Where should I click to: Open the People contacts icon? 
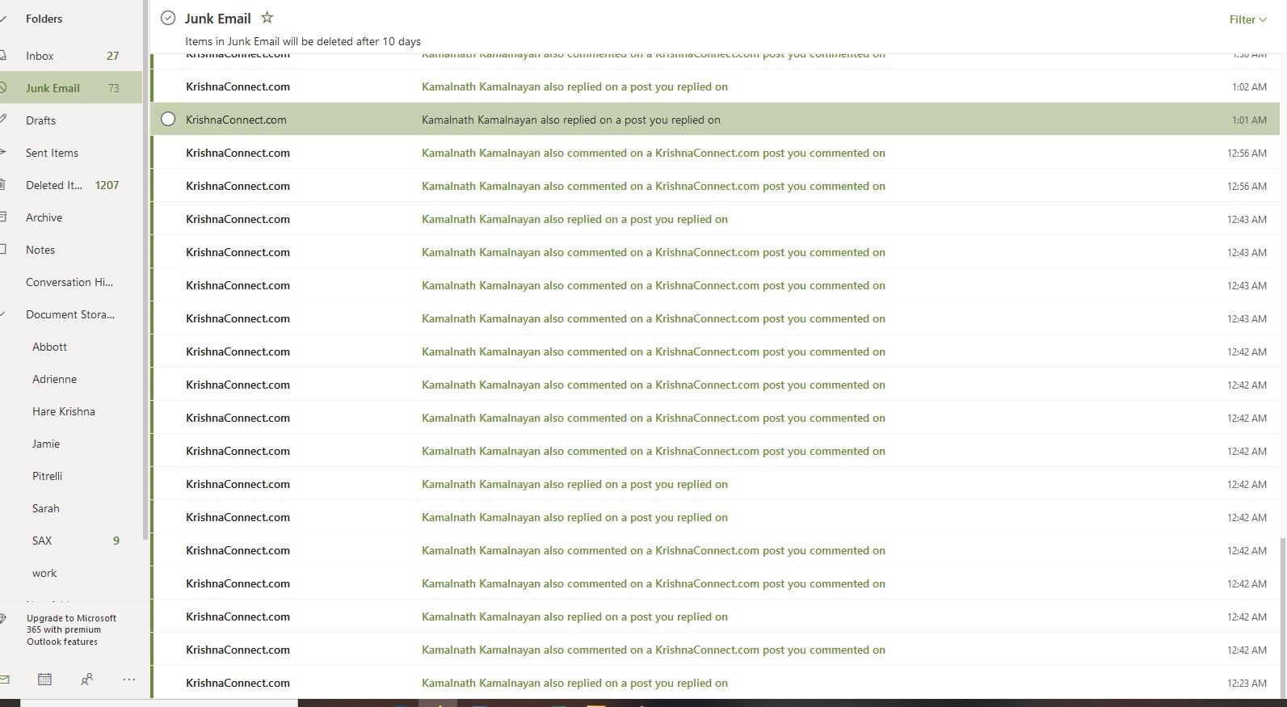click(86, 680)
